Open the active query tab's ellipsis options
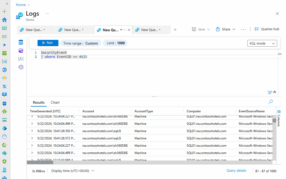Viewport: 286px width, 179px height. coord(124,30)
